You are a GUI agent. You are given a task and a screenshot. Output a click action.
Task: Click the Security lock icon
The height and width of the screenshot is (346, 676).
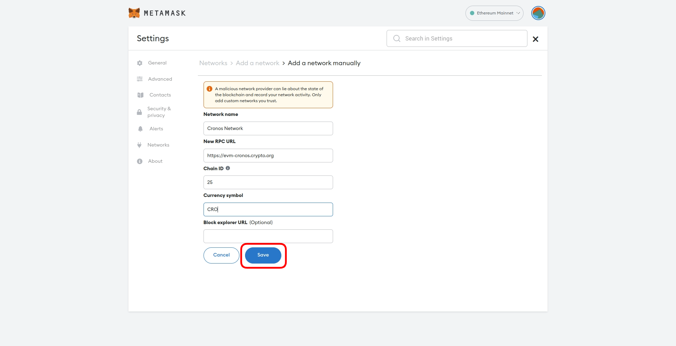point(139,112)
